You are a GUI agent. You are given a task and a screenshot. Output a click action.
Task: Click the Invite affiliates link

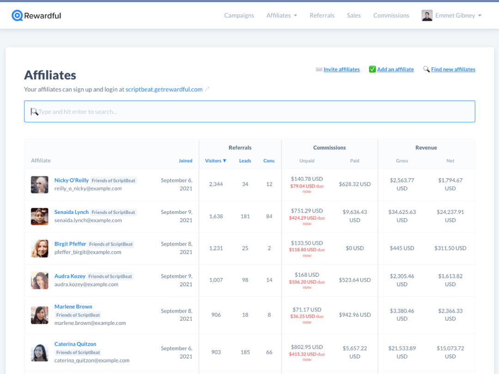pos(341,69)
